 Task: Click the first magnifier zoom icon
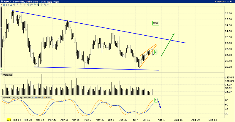point(17,4)
